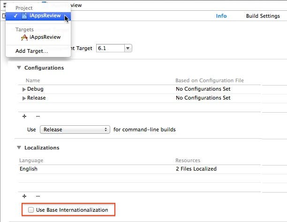Screen dimensions: 287x222
Task: Click the Deployment Target 6.1 text field
Action: (x=109, y=48)
